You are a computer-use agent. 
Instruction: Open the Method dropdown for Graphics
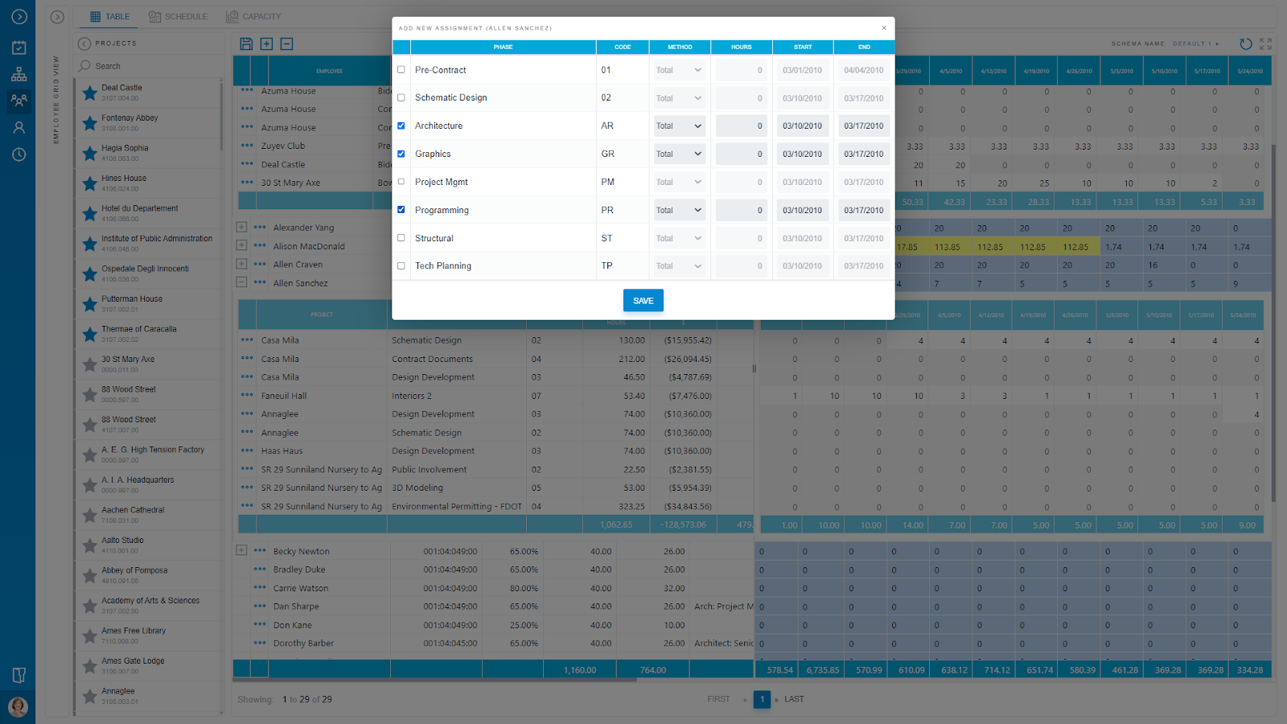pos(679,153)
